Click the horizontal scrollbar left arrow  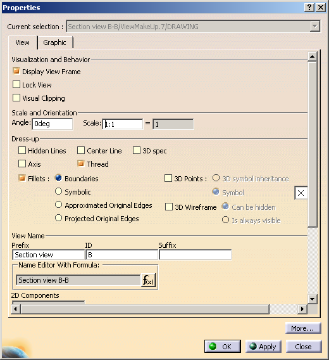(15, 309)
